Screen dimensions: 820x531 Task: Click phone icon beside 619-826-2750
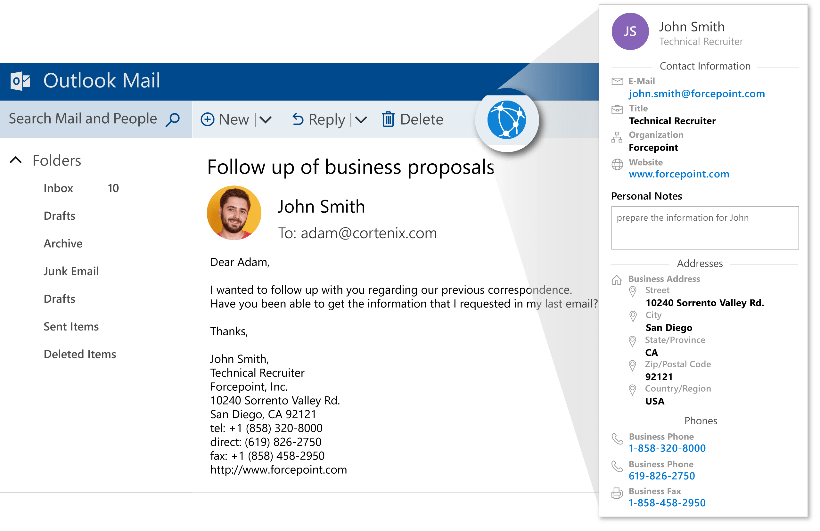618,466
